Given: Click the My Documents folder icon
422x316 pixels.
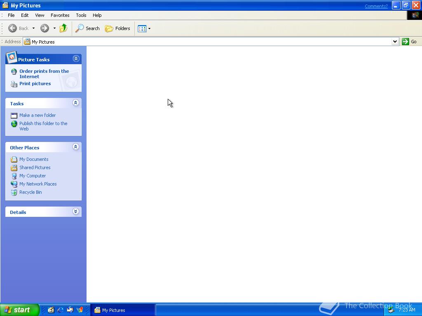Looking at the screenshot, I should 14,160.
